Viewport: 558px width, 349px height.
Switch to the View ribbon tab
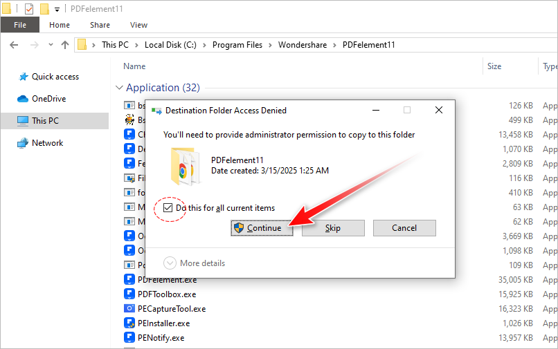click(x=138, y=25)
